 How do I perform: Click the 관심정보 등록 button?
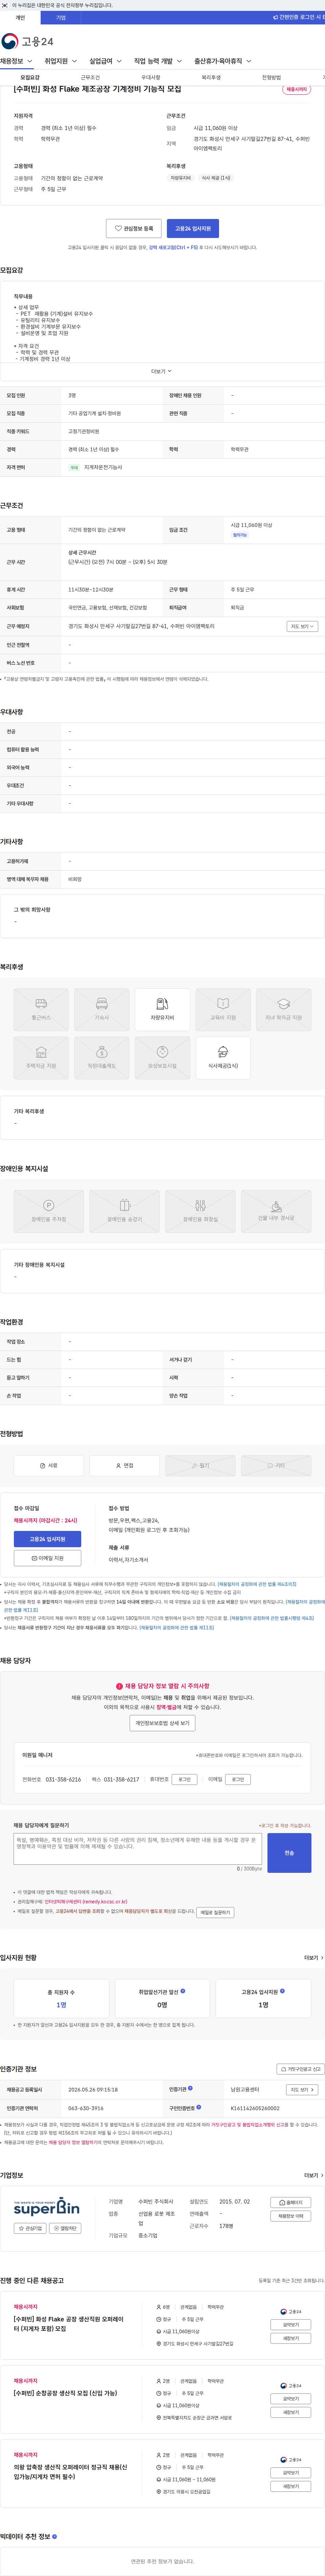134,229
